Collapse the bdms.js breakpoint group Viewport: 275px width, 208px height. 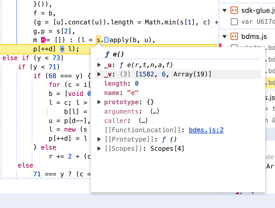point(224,36)
